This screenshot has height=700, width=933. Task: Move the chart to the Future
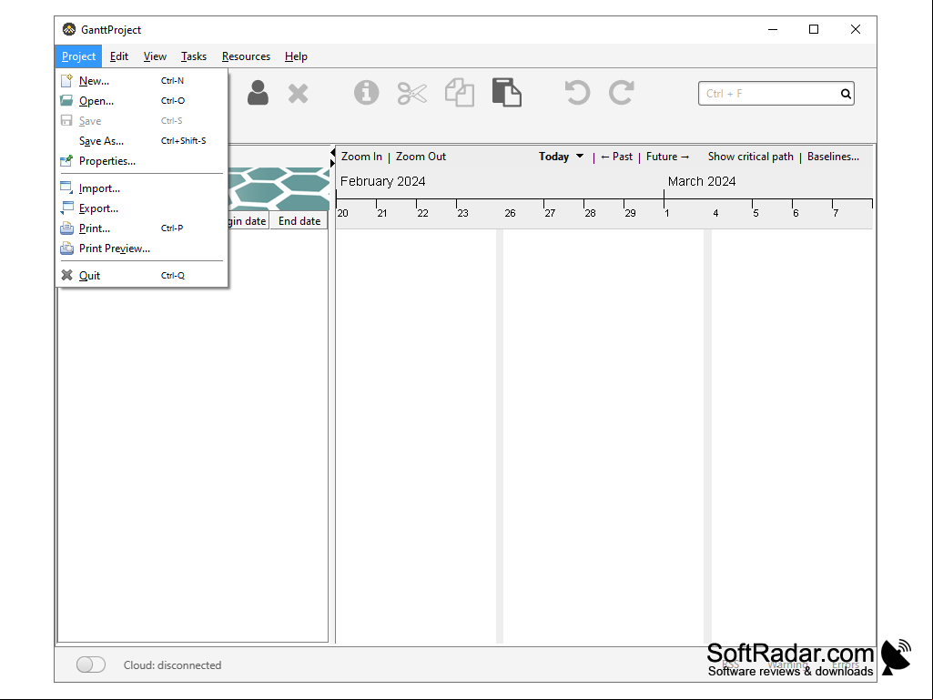pos(667,157)
